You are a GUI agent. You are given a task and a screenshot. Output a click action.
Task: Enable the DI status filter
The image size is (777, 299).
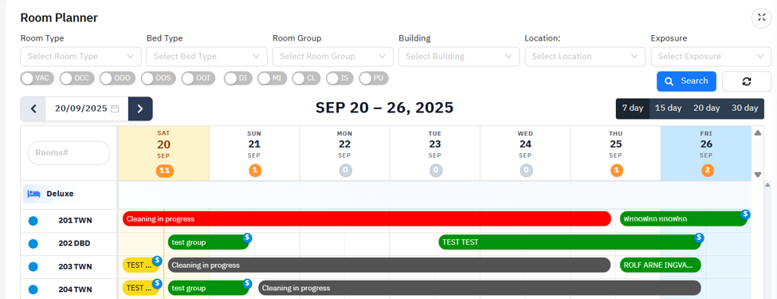tap(237, 78)
